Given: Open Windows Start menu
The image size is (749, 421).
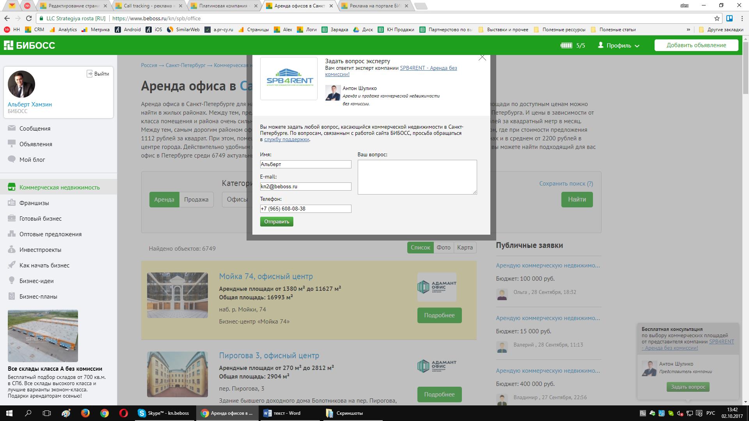Looking at the screenshot, I should click(9, 413).
